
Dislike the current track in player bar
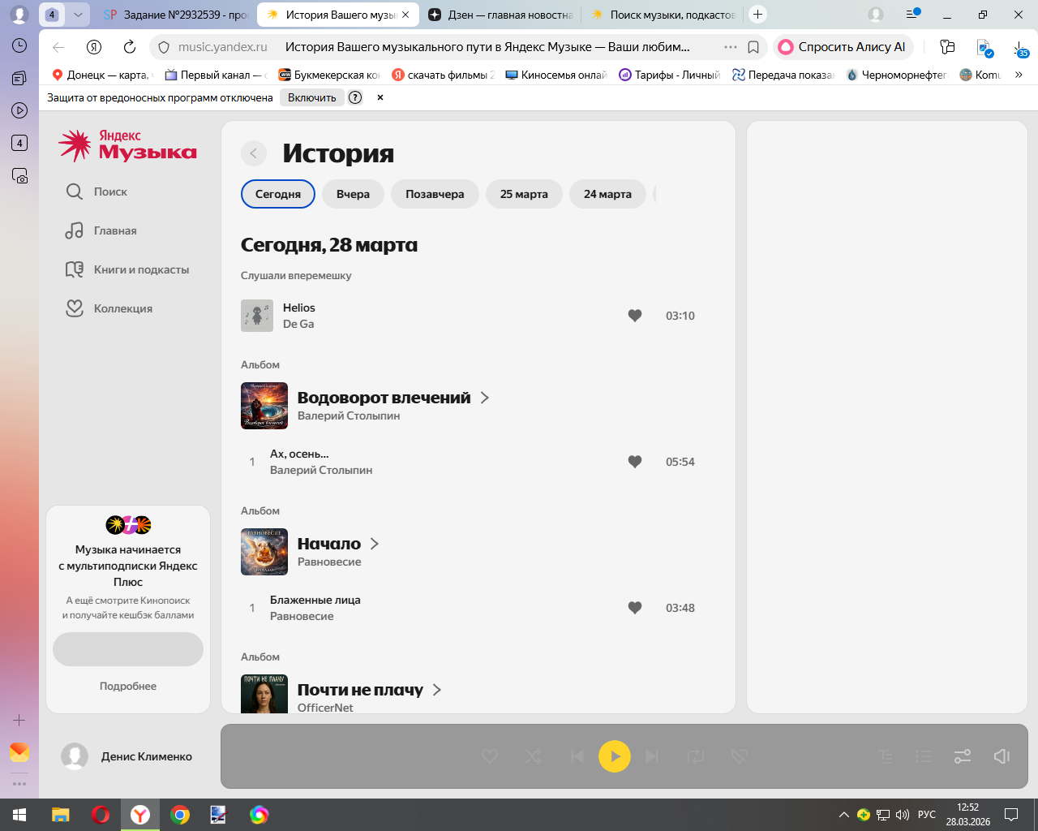pos(739,756)
